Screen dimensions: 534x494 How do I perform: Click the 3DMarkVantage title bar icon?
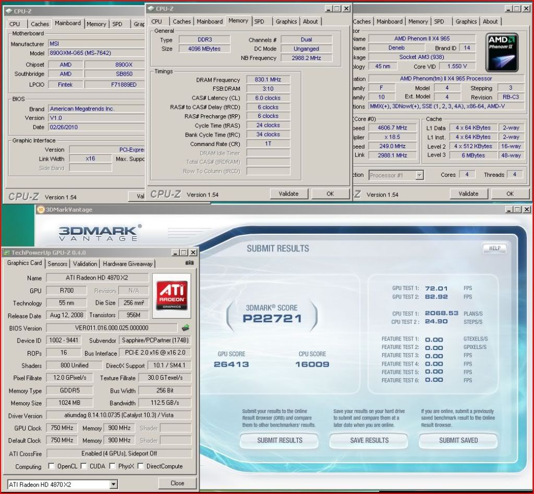(x=40, y=210)
